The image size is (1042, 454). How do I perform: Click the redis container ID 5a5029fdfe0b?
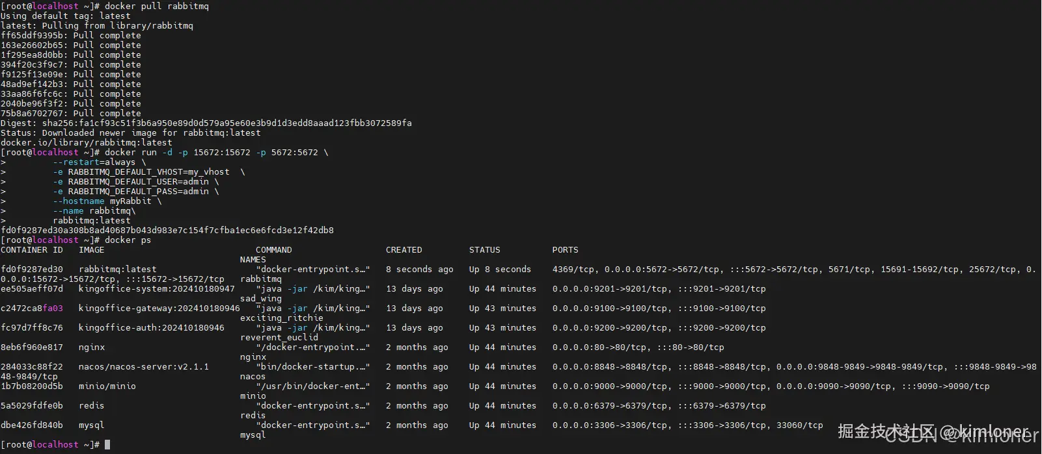(x=32, y=406)
